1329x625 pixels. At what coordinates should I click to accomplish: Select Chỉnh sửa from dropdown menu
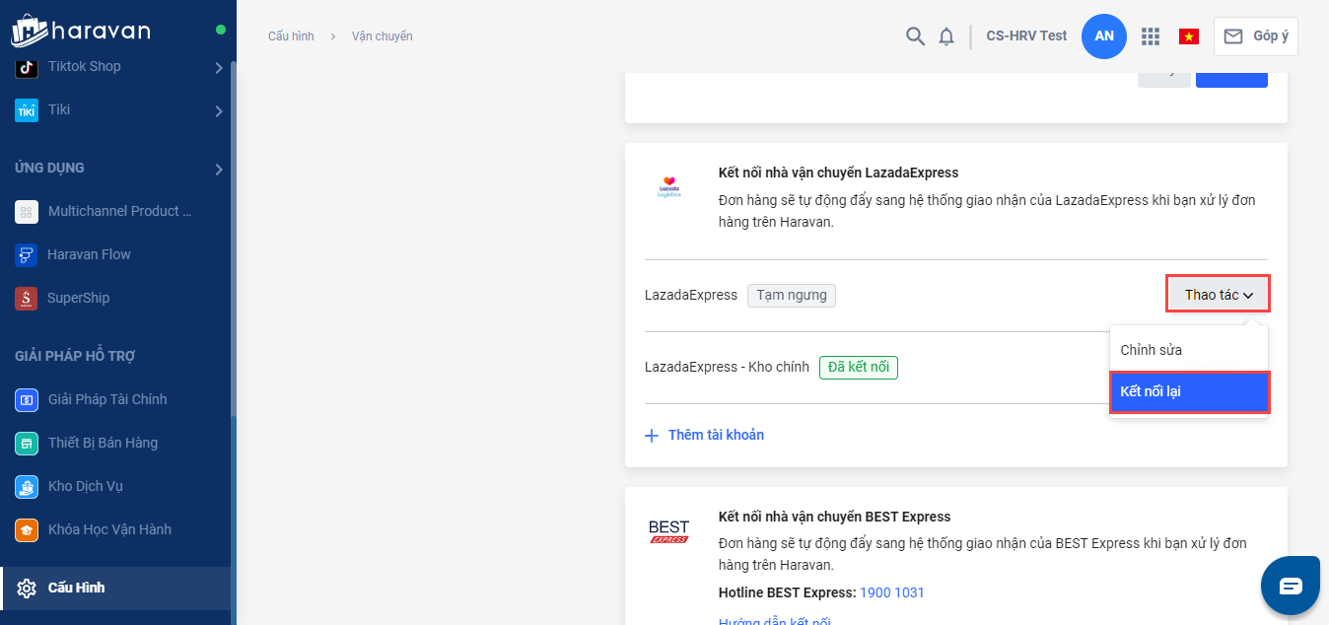point(1151,350)
